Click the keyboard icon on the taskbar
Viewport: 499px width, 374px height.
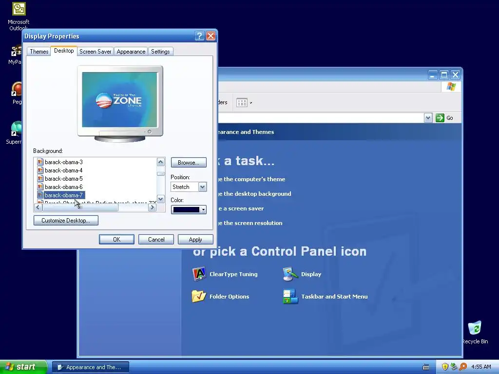click(426, 367)
